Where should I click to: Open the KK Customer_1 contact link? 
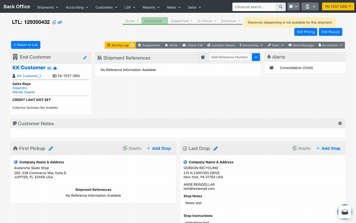[x=29, y=76]
